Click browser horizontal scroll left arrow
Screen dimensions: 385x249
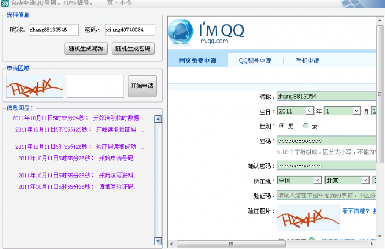(x=172, y=244)
